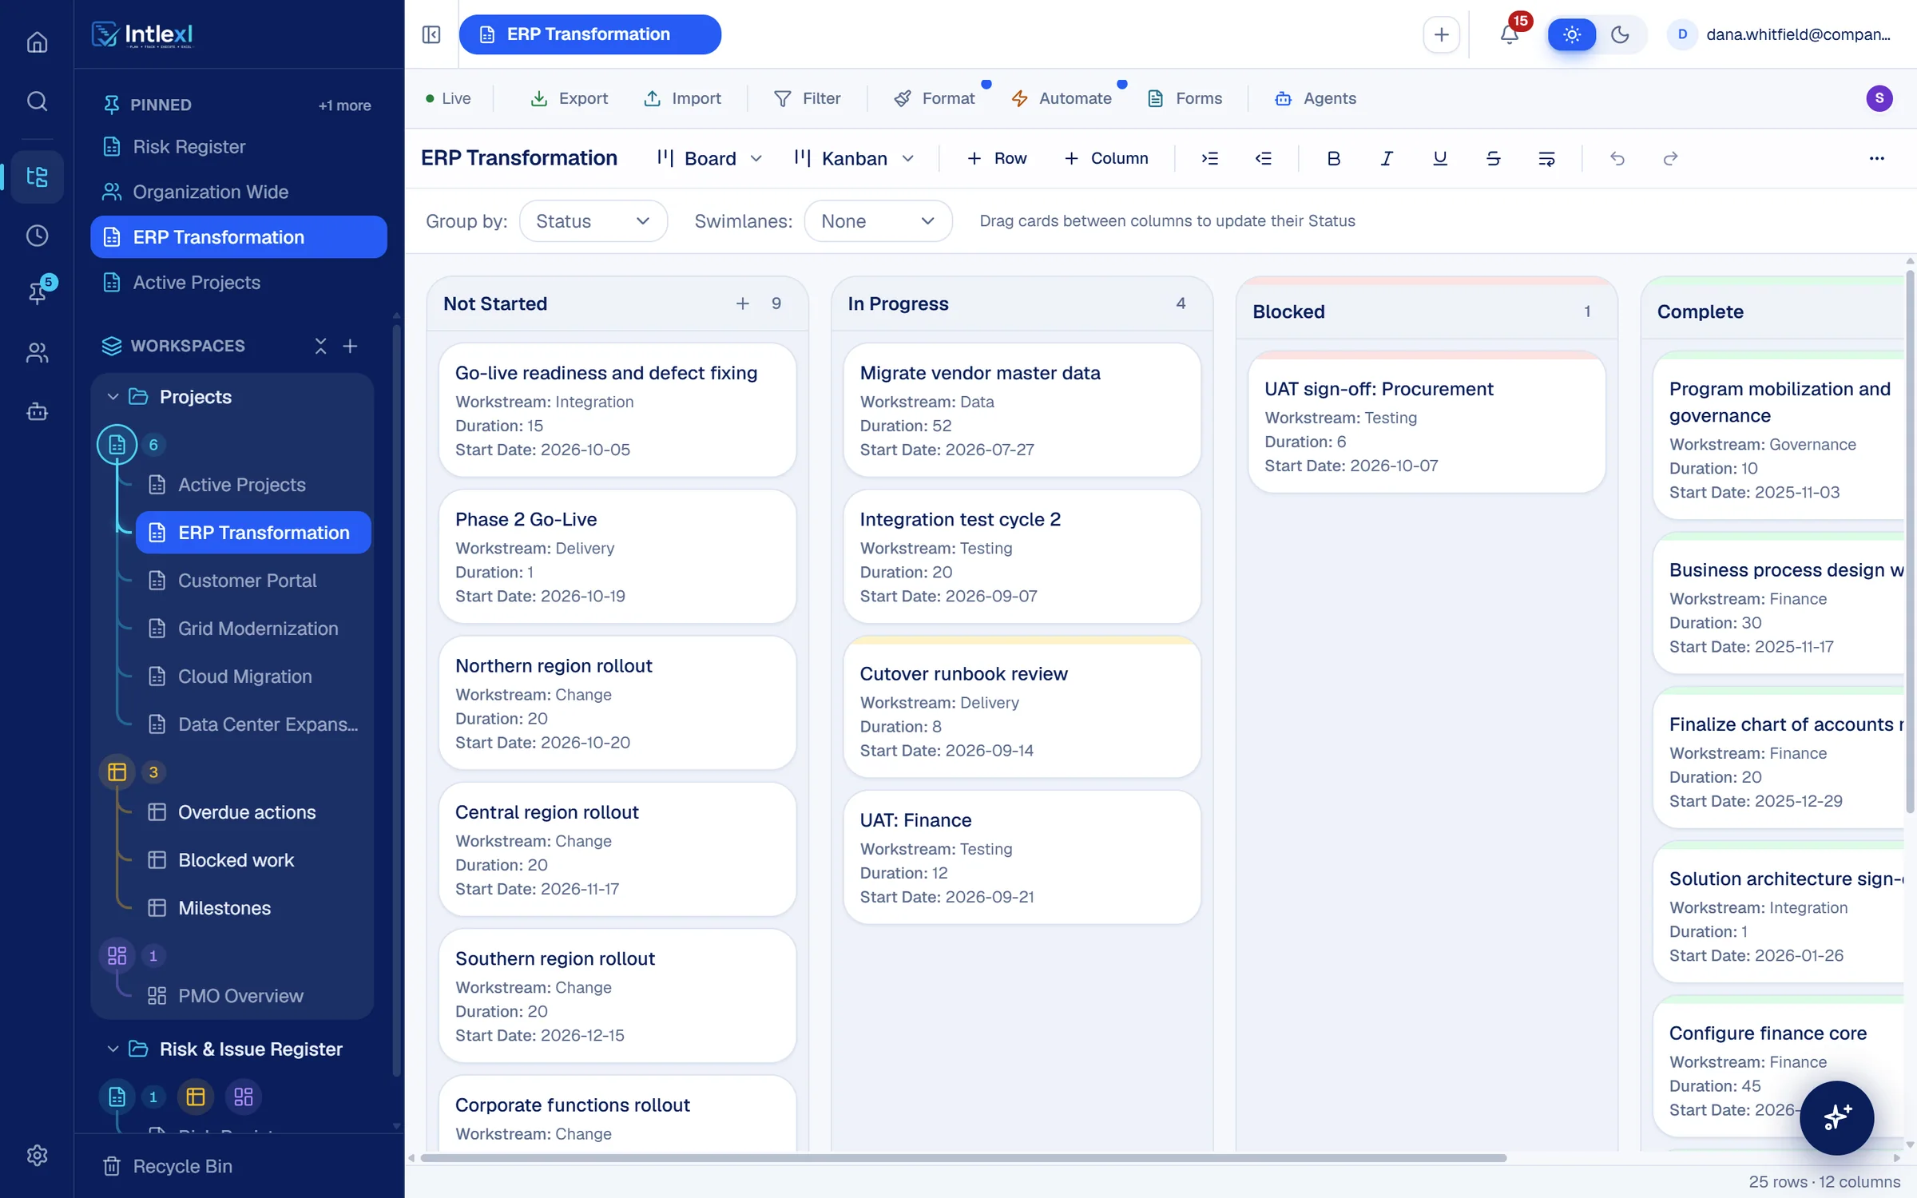Click the increase indent icon
Viewport: 1917px width, 1198px height.
pyautogui.click(x=1210, y=158)
